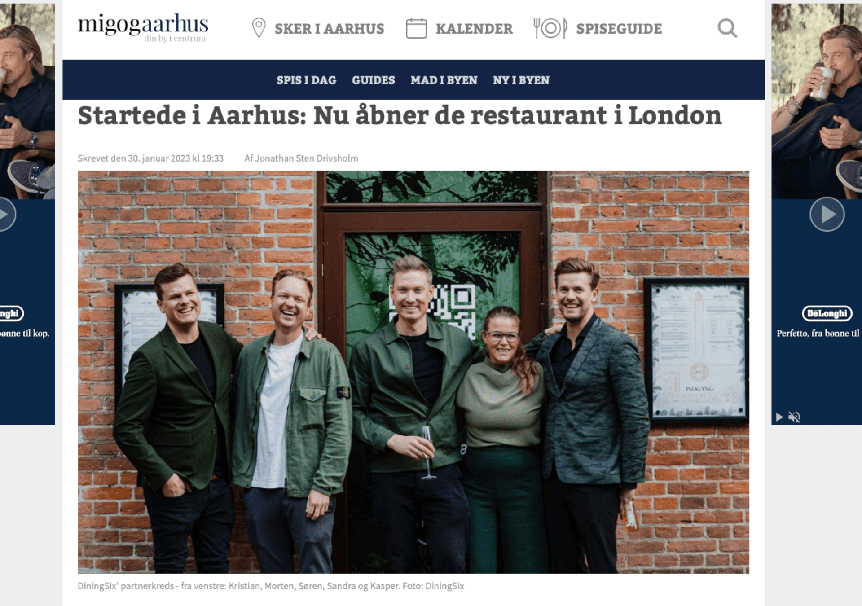
Task: Click the map pin icon
Action: (x=259, y=28)
